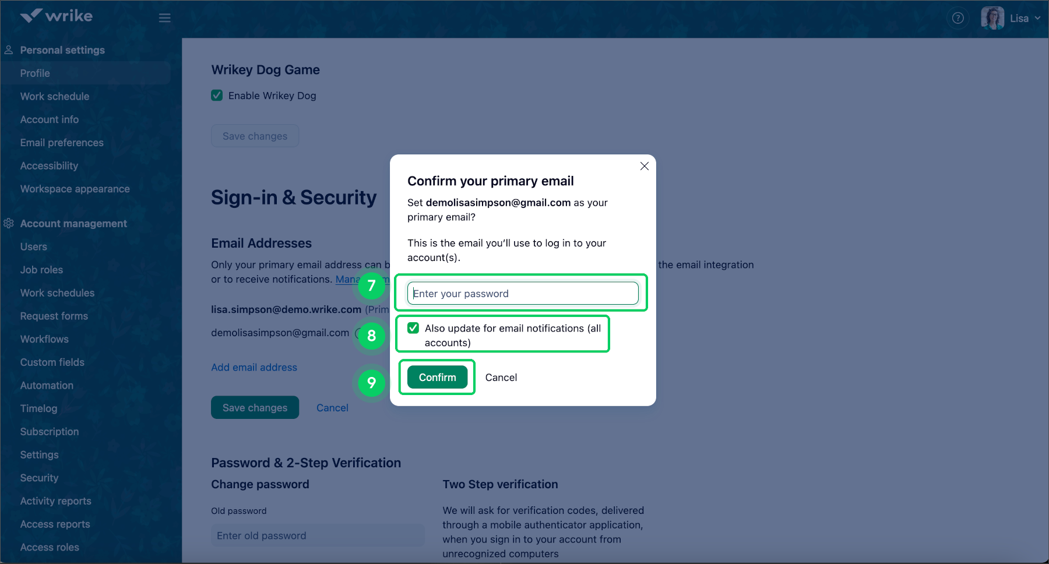Expand the Lisa user menu chevron
The image size is (1049, 564).
(x=1037, y=18)
